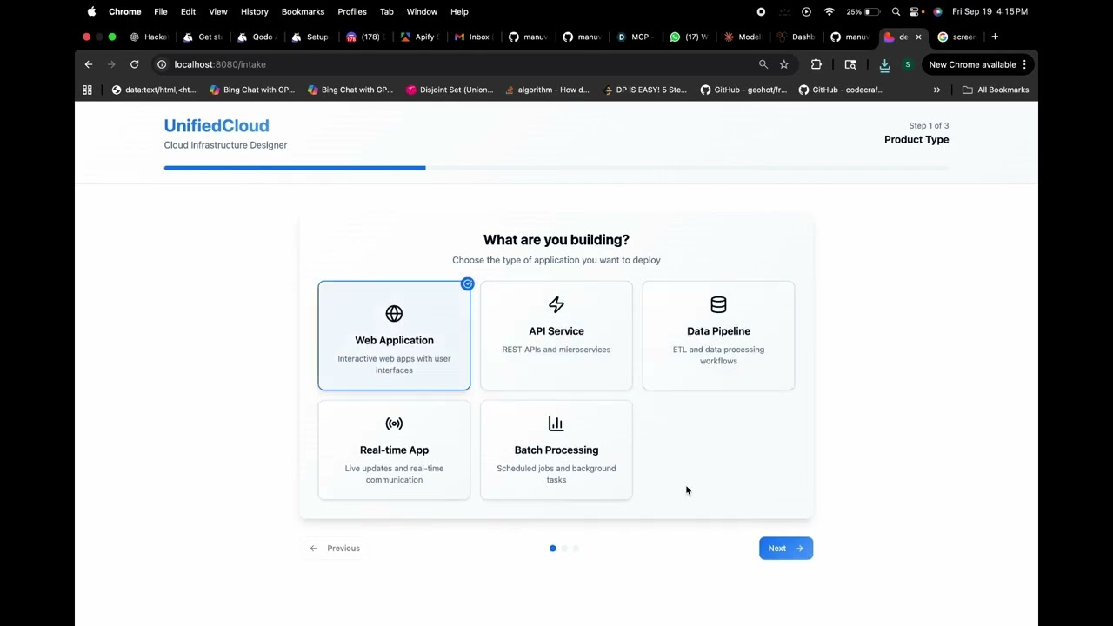This screenshot has width=1113, height=626.
Task: Switch to the Apify tab
Action: (417, 37)
